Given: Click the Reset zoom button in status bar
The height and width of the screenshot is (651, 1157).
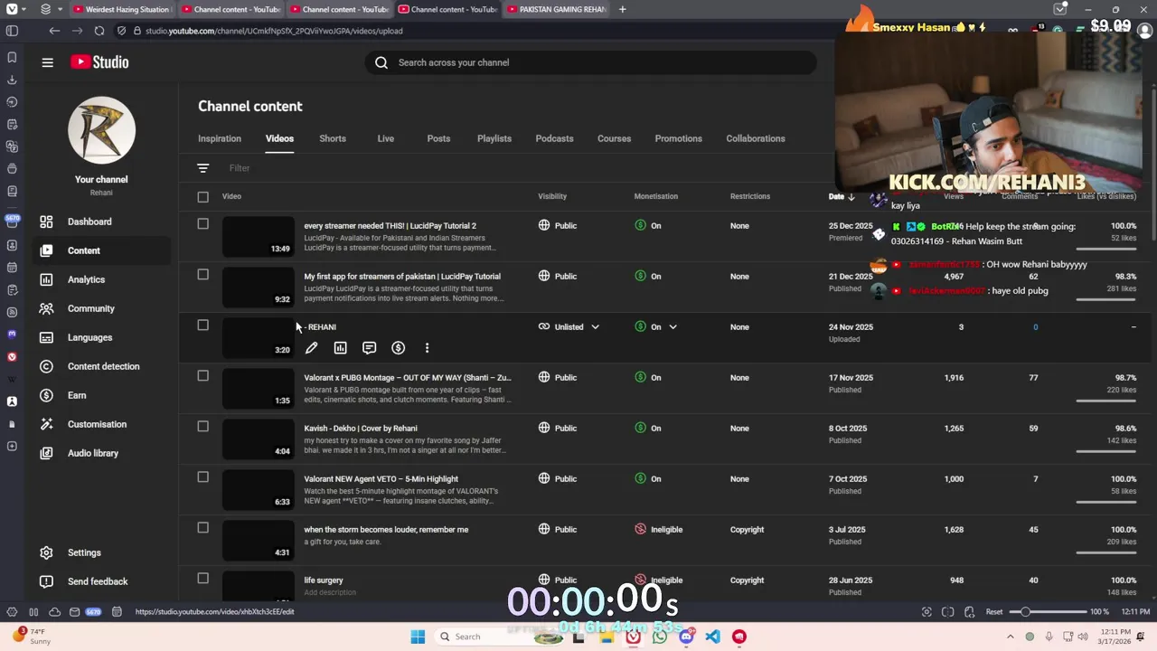Looking at the screenshot, I should click(994, 612).
